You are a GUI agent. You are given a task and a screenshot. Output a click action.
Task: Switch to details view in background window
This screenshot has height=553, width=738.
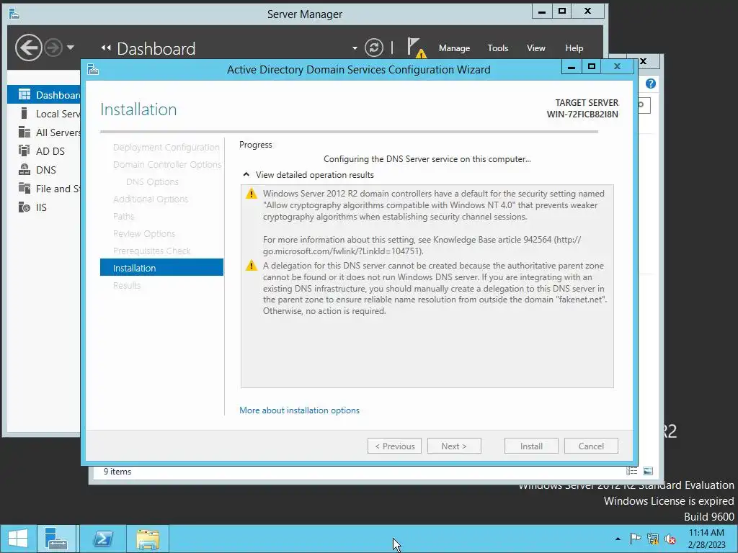point(631,471)
